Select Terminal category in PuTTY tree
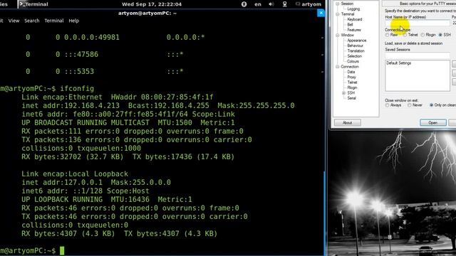Screen dimensions: 456x256 [348, 14]
